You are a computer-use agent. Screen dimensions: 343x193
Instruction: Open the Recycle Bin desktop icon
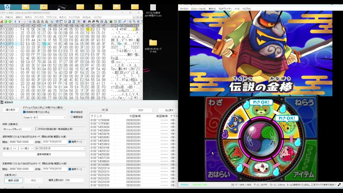click(x=7, y=7)
